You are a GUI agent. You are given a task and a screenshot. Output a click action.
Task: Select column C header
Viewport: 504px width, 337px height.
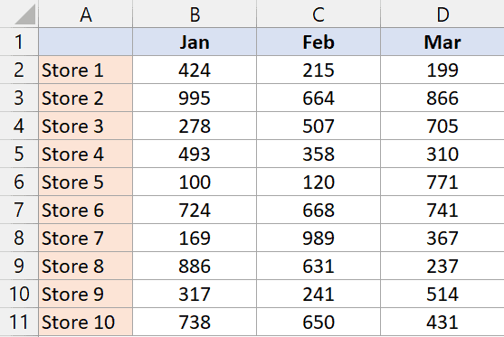[319, 14]
